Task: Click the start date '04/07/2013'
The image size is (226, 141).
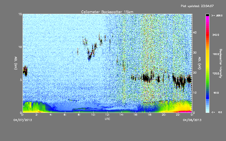Action: pos(23,120)
